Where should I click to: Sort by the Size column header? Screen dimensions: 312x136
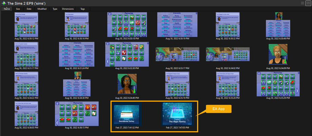pyautogui.click(x=18, y=9)
